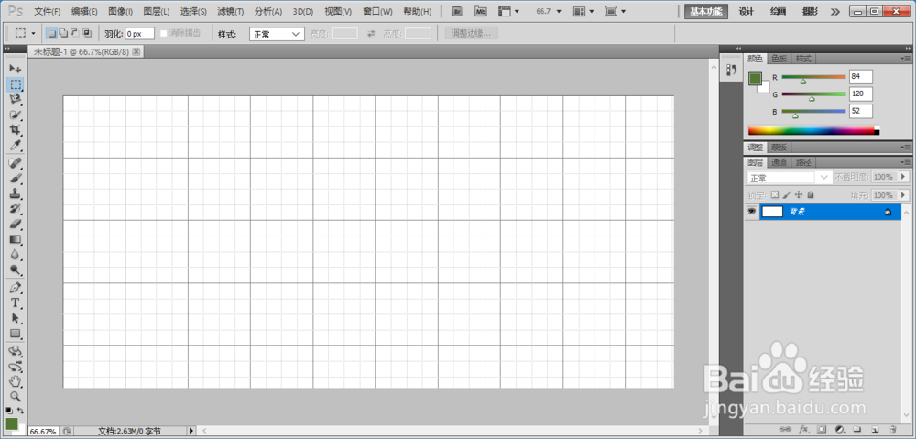Viewport: 916px width, 439px height.
Task: Select the 3D Camera Rotate tool
Action: [16, 367]
